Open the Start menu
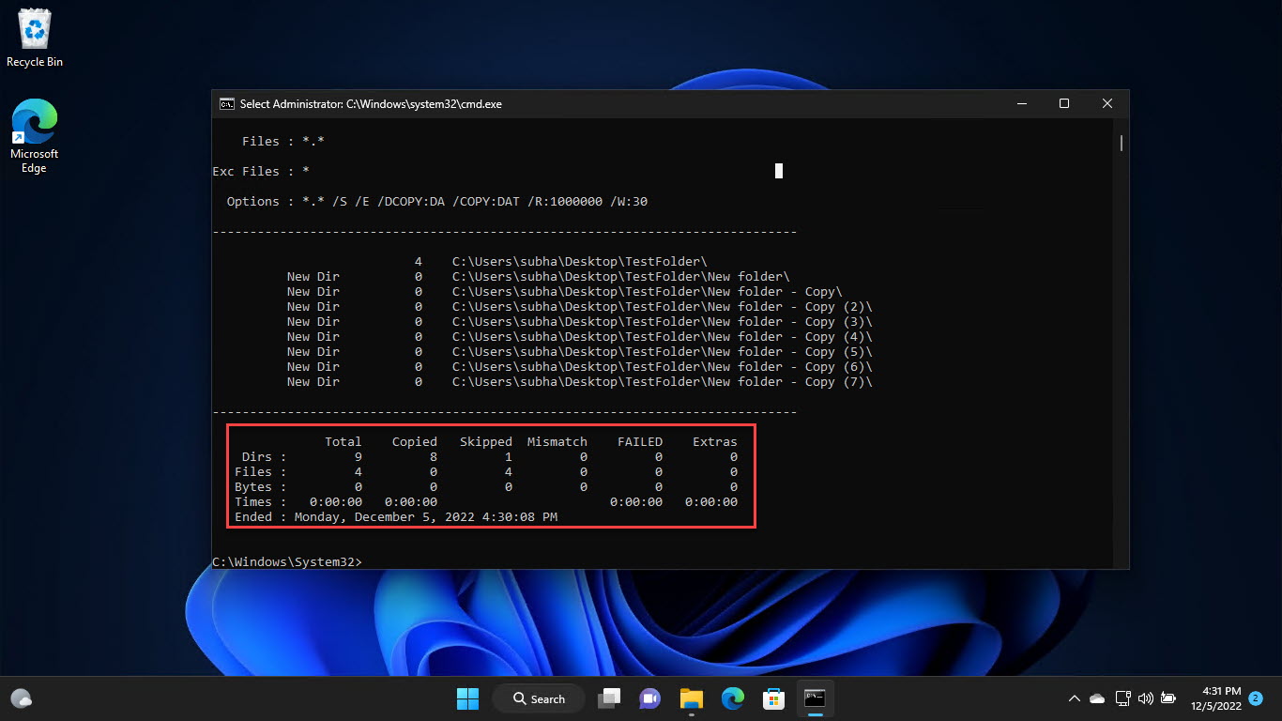 466,698
